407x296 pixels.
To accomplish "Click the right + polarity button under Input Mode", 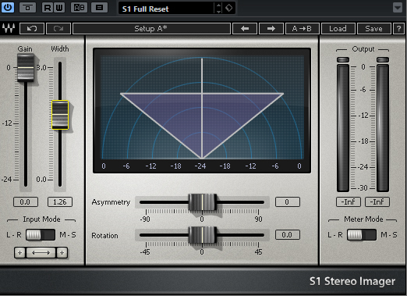I will pyautogui.click(x=62, y=252).
